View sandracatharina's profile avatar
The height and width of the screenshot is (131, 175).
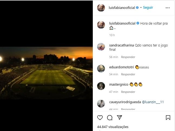tap(101, 47)
